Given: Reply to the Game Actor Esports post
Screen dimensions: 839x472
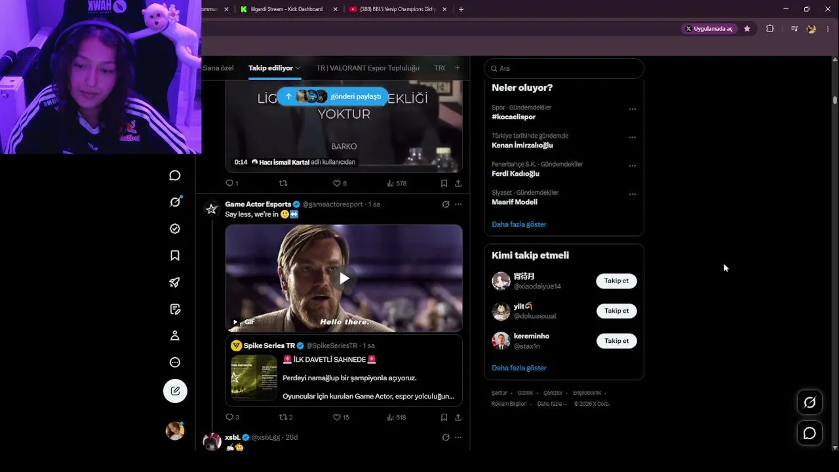Looking at the screenshot, I should (232, 417).
